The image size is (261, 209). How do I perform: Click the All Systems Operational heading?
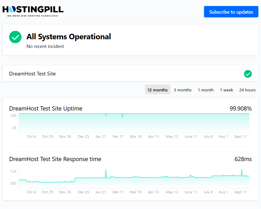68,37
